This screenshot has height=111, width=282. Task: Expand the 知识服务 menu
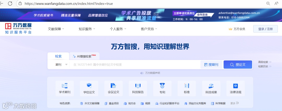coord(87,29)
